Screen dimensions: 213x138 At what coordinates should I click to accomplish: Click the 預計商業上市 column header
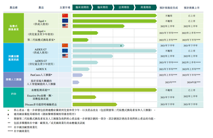point(192,8)
